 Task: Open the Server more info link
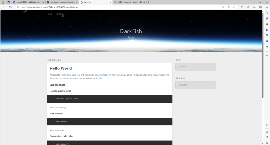click(62, 130)
